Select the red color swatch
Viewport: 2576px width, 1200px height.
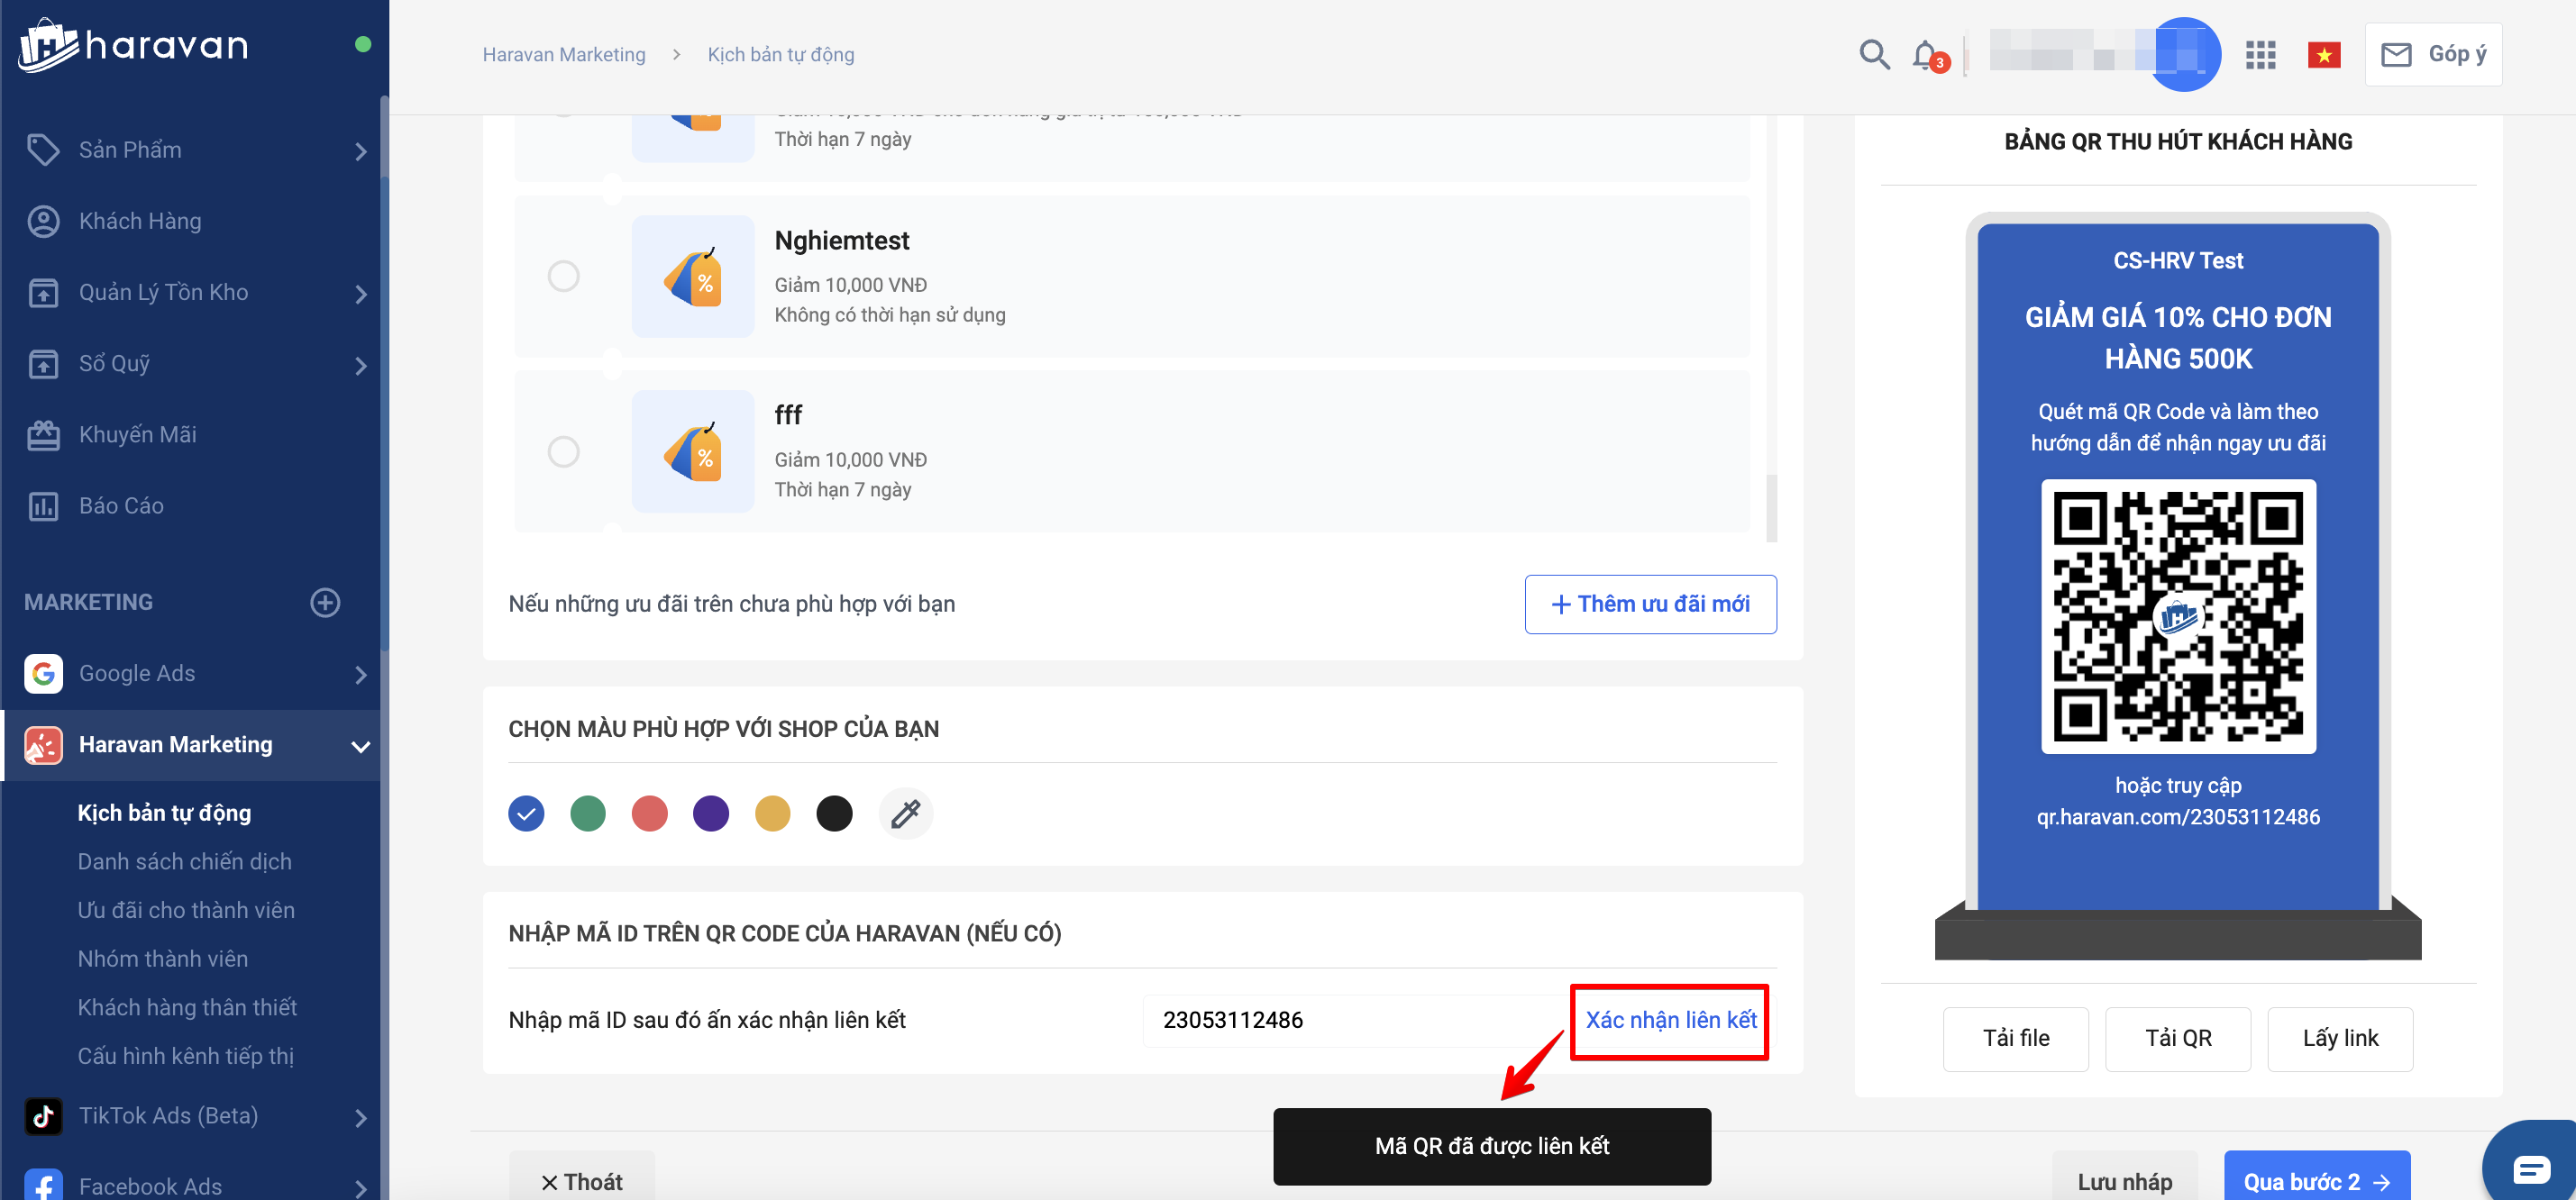(650, 814)
